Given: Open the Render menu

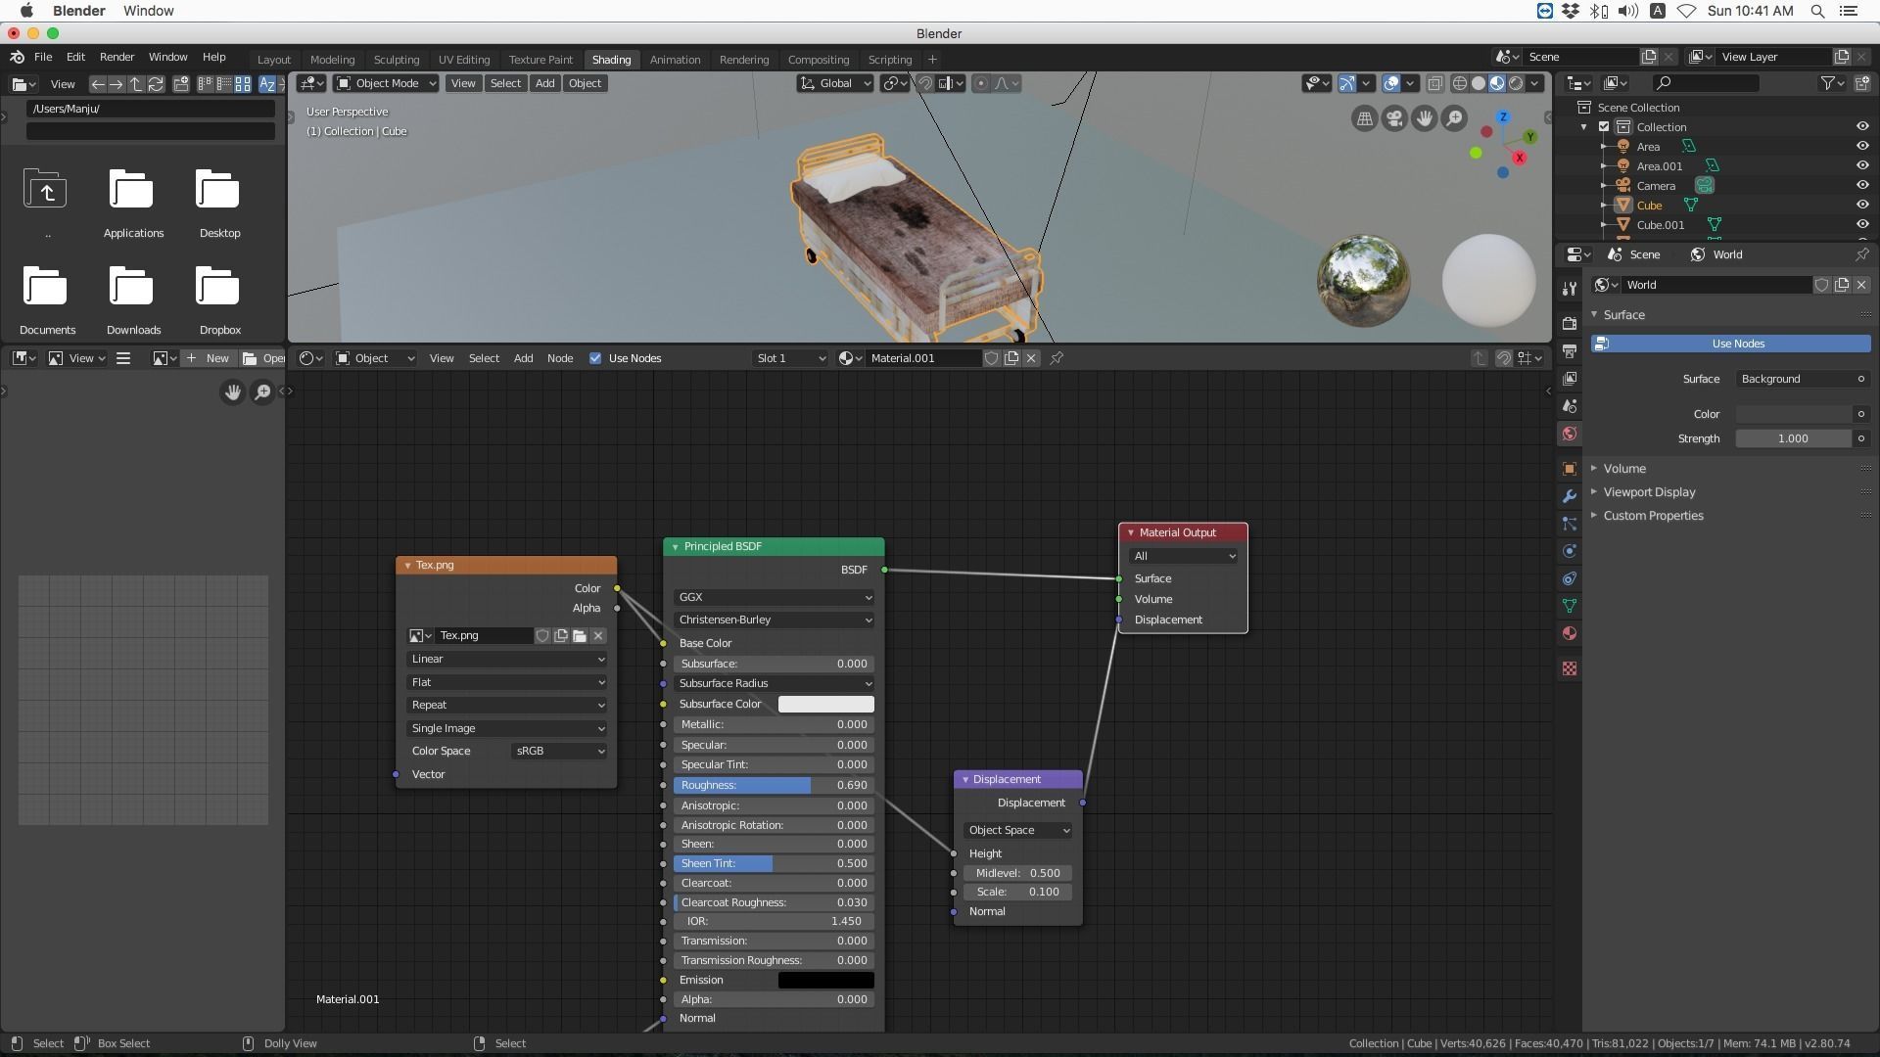Looking at the screenshot, I should [x=117, y=57].
